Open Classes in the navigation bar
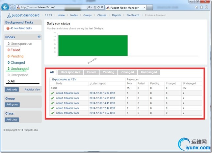212x153 pixels. (102, 15)
